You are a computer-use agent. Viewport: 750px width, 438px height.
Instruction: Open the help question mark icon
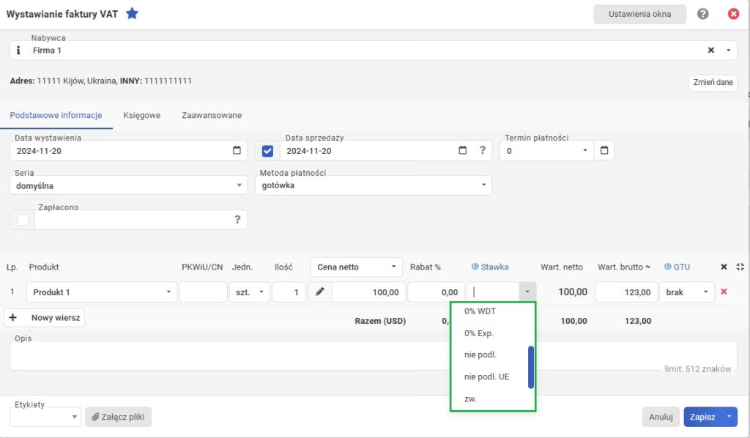pyautogui.click(x=702, y=14)
